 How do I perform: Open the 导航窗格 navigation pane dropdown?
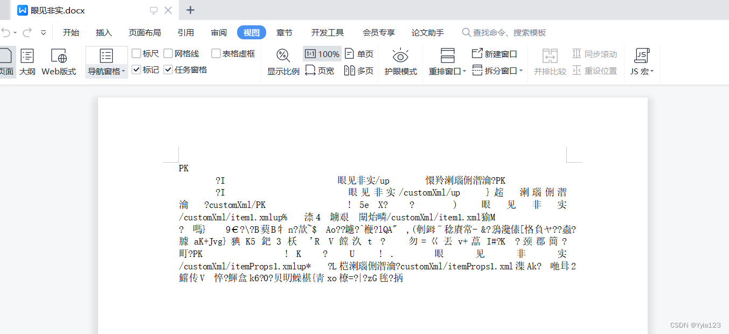(106, 70)
